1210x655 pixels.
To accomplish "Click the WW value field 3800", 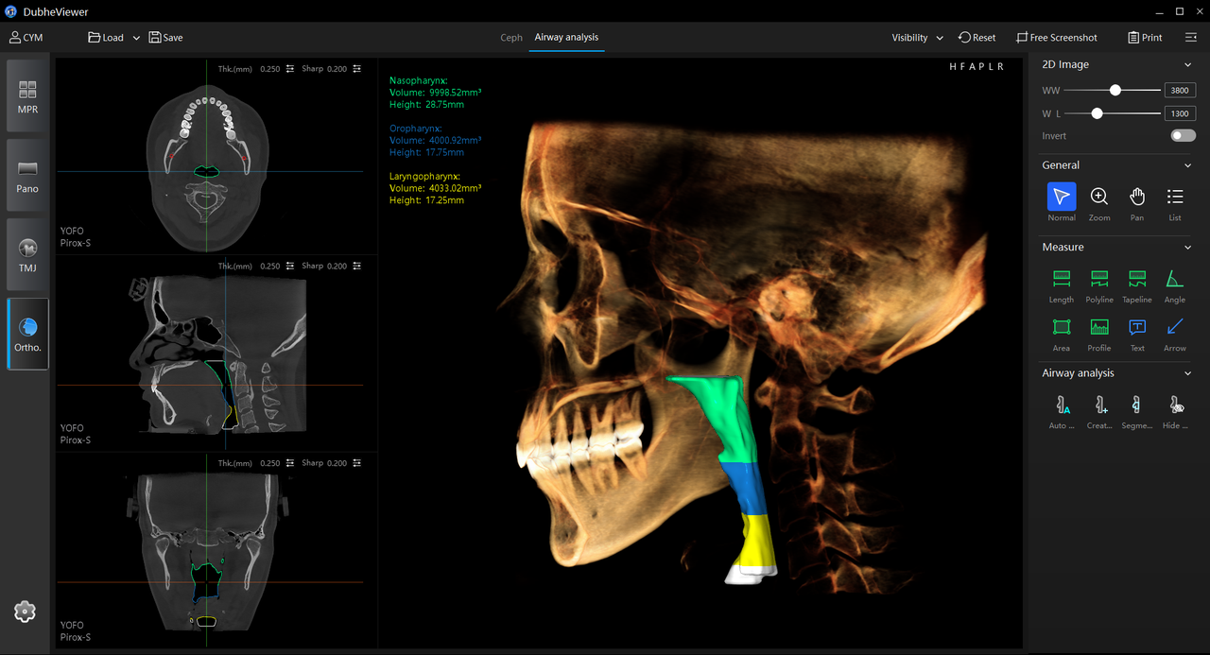I will (x=1180, y=91).
